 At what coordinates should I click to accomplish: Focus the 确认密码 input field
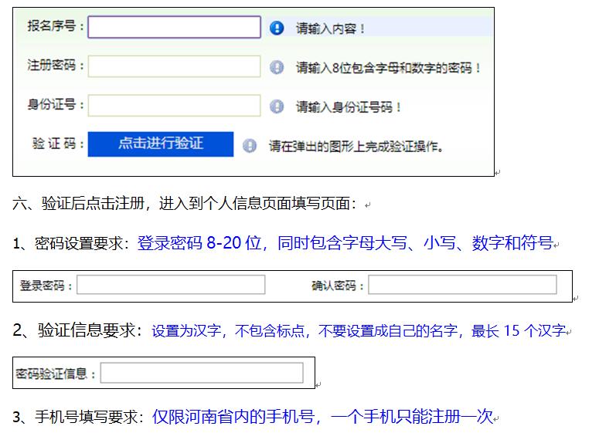click(x=461, y=285)
